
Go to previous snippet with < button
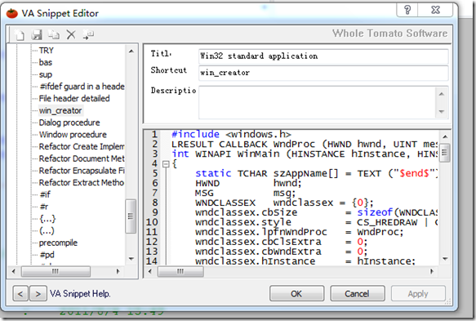20,294
